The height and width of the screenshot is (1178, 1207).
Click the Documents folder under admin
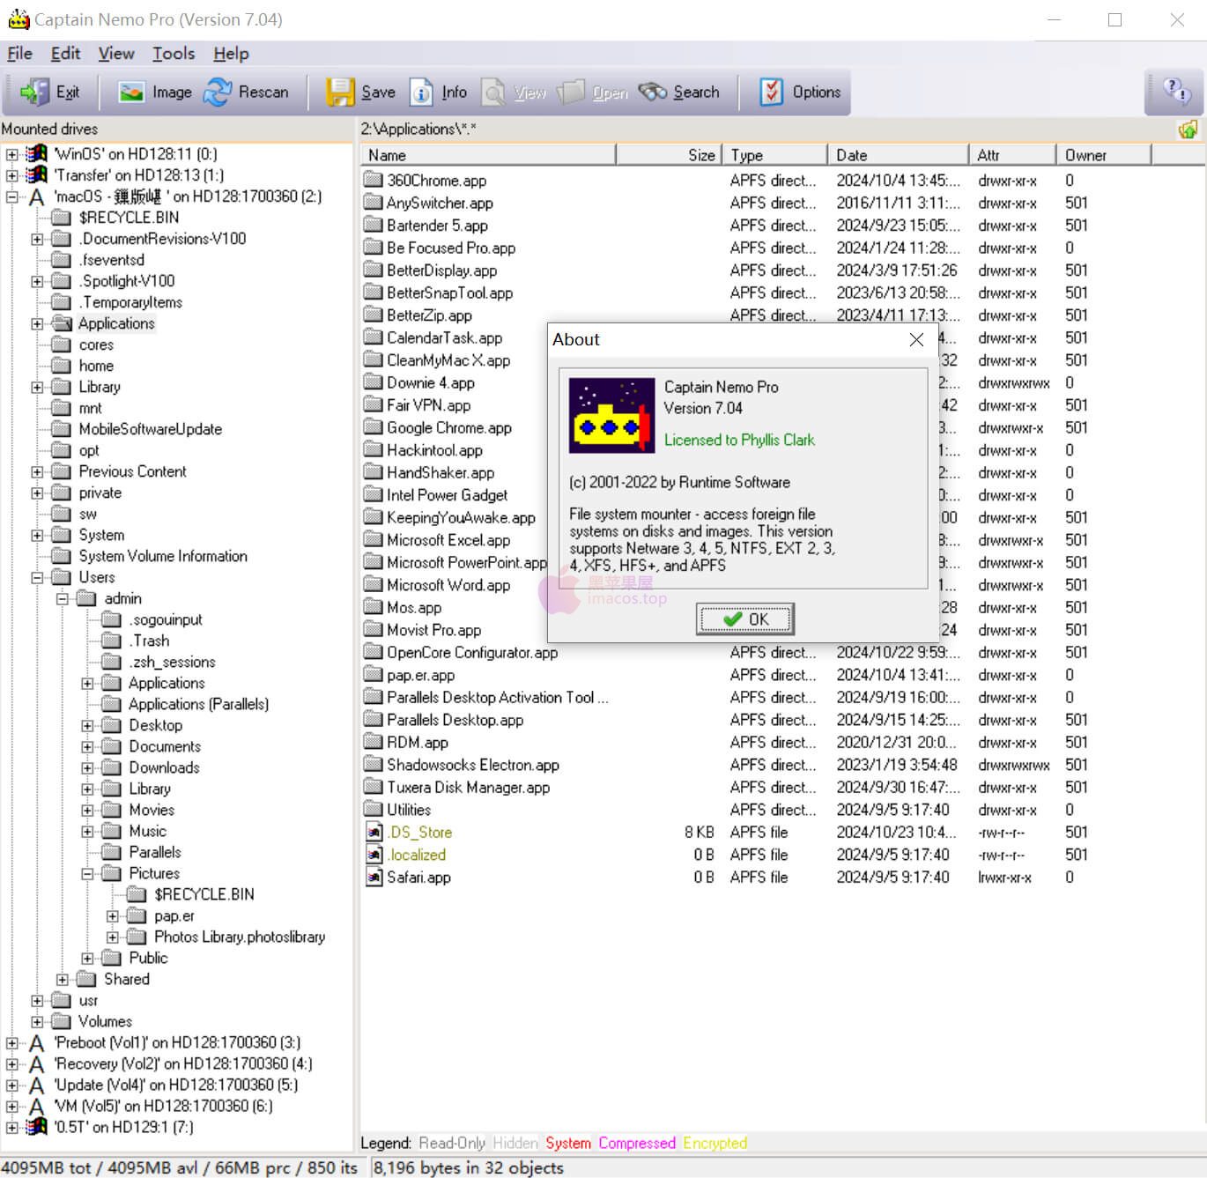165,746
